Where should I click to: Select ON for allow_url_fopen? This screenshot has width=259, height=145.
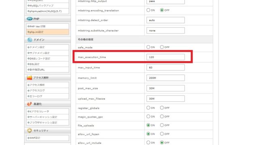[148, 134]
